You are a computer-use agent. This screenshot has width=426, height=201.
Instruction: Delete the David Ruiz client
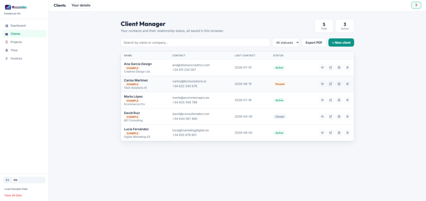tap(347, 117)
